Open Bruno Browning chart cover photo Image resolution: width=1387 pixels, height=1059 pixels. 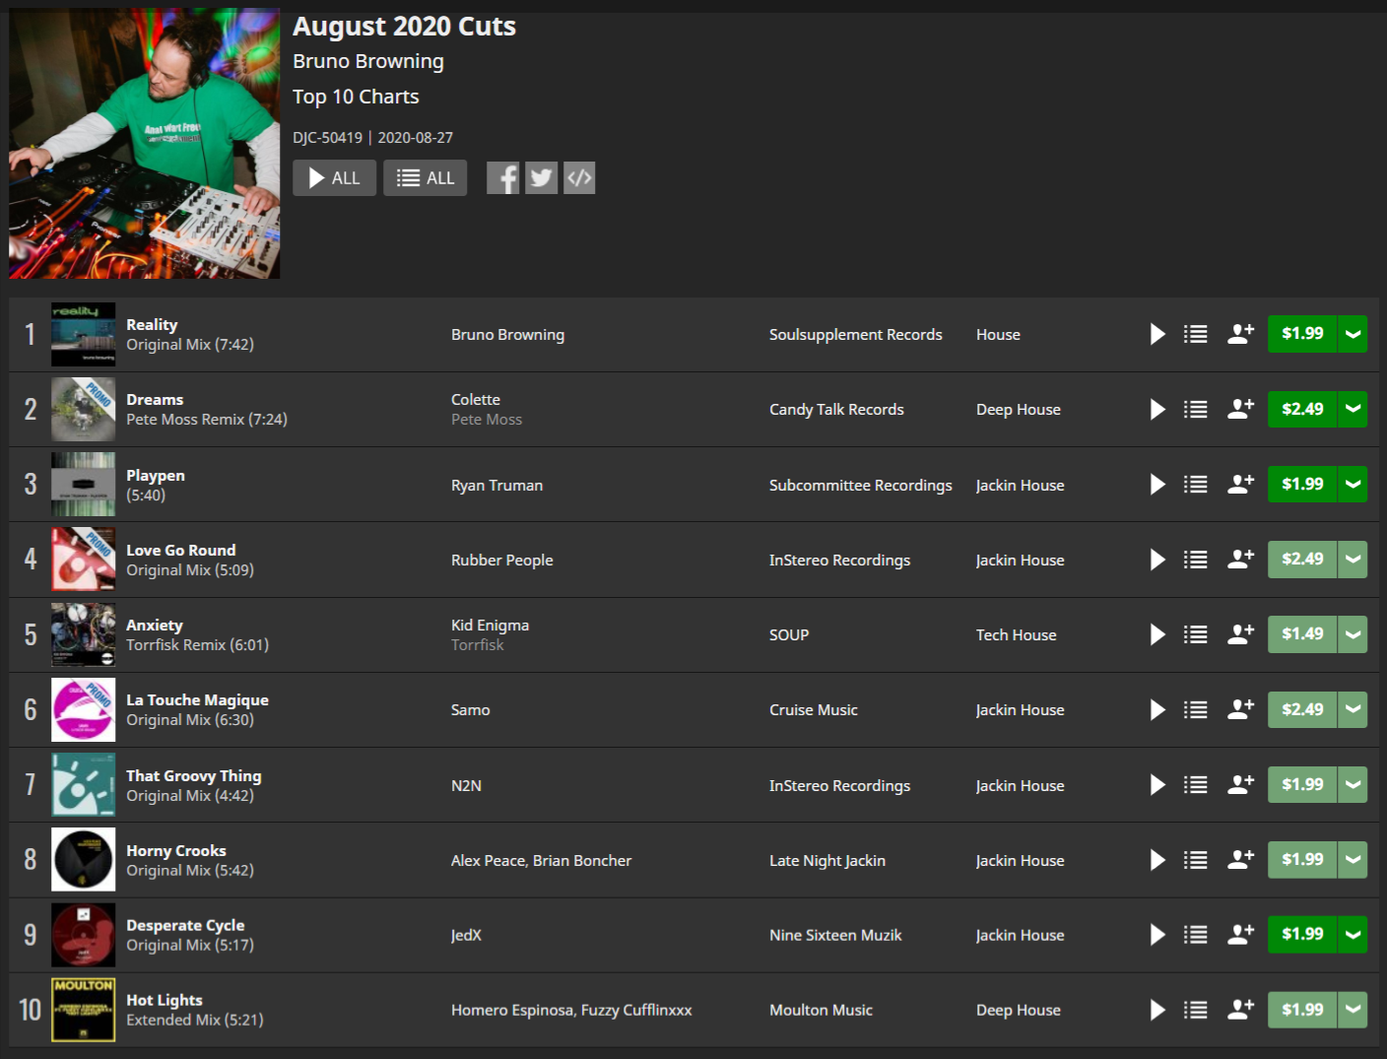coord(145,144)
